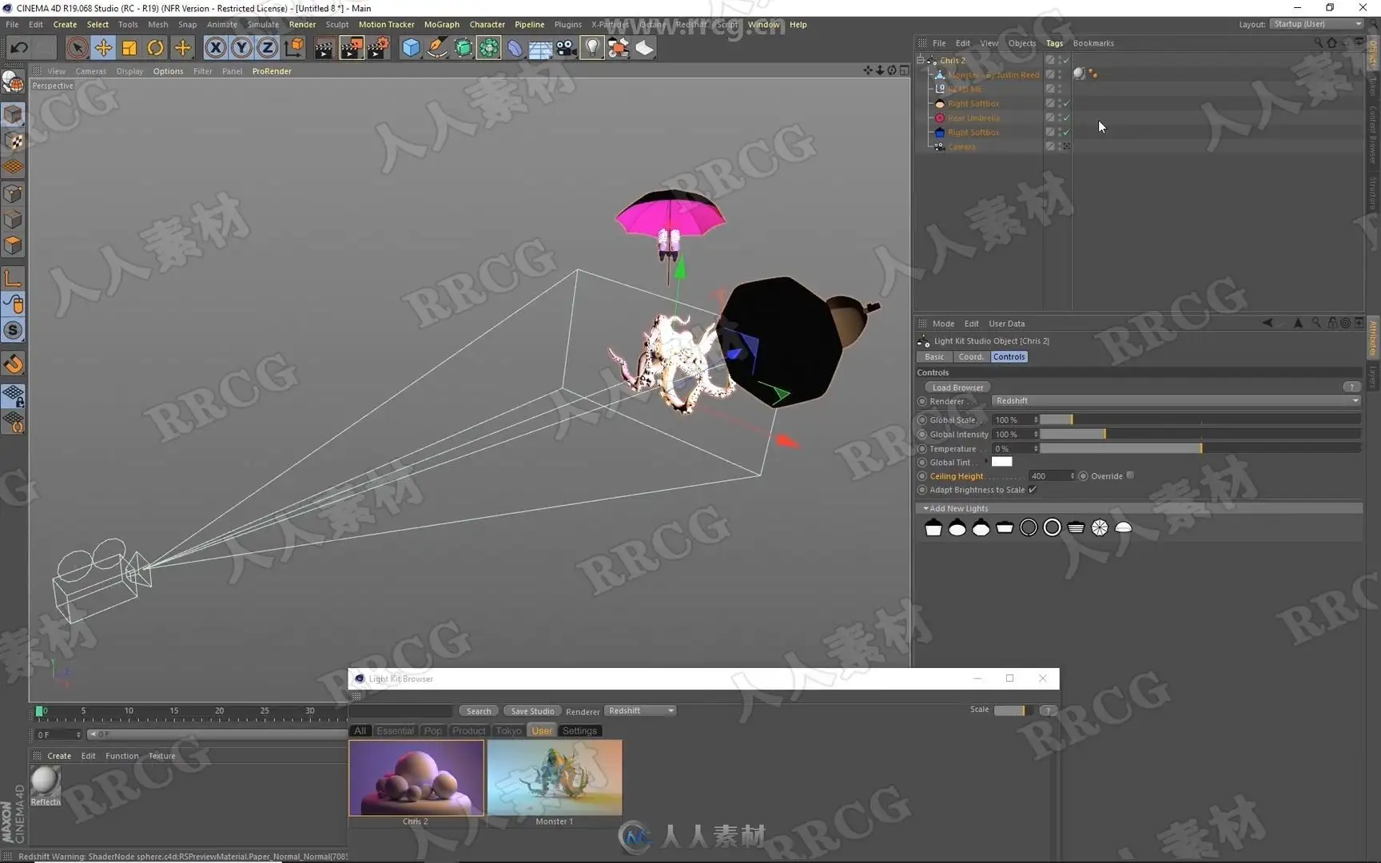Click the Load Browser button
Viewport: 1381px width, 863px height.
click(x=957, y=388)
